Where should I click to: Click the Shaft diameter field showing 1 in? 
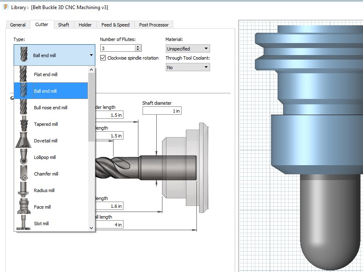[162, 111]
